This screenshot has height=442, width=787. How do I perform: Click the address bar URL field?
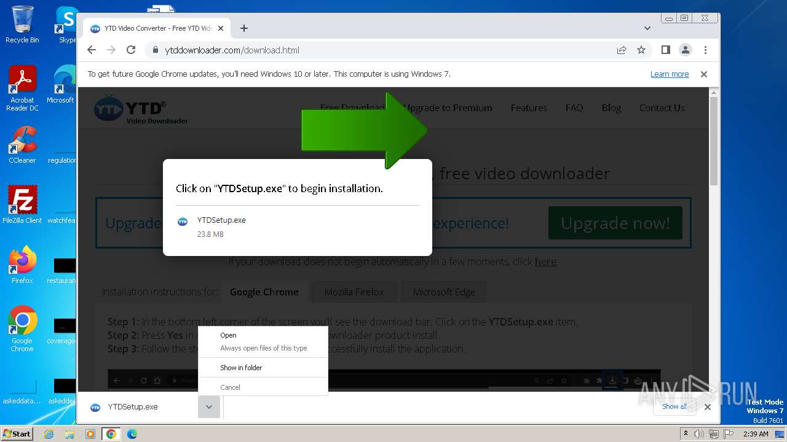coord(381,50)
